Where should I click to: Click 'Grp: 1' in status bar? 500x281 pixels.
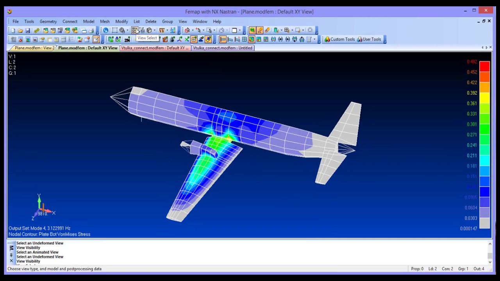(463, 269)
